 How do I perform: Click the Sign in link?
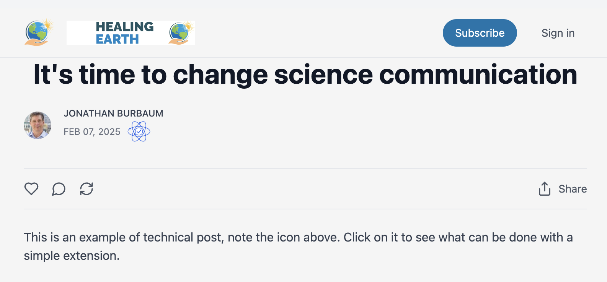pos(558,33)
